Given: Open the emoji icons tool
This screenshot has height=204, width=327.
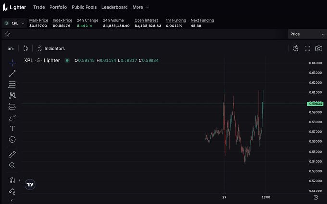Looking at the screenshot, I should coord(12,140).
